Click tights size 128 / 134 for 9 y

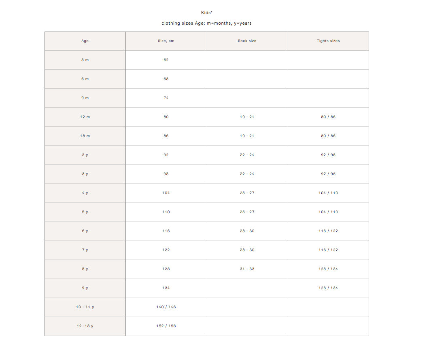click(328, 288)
